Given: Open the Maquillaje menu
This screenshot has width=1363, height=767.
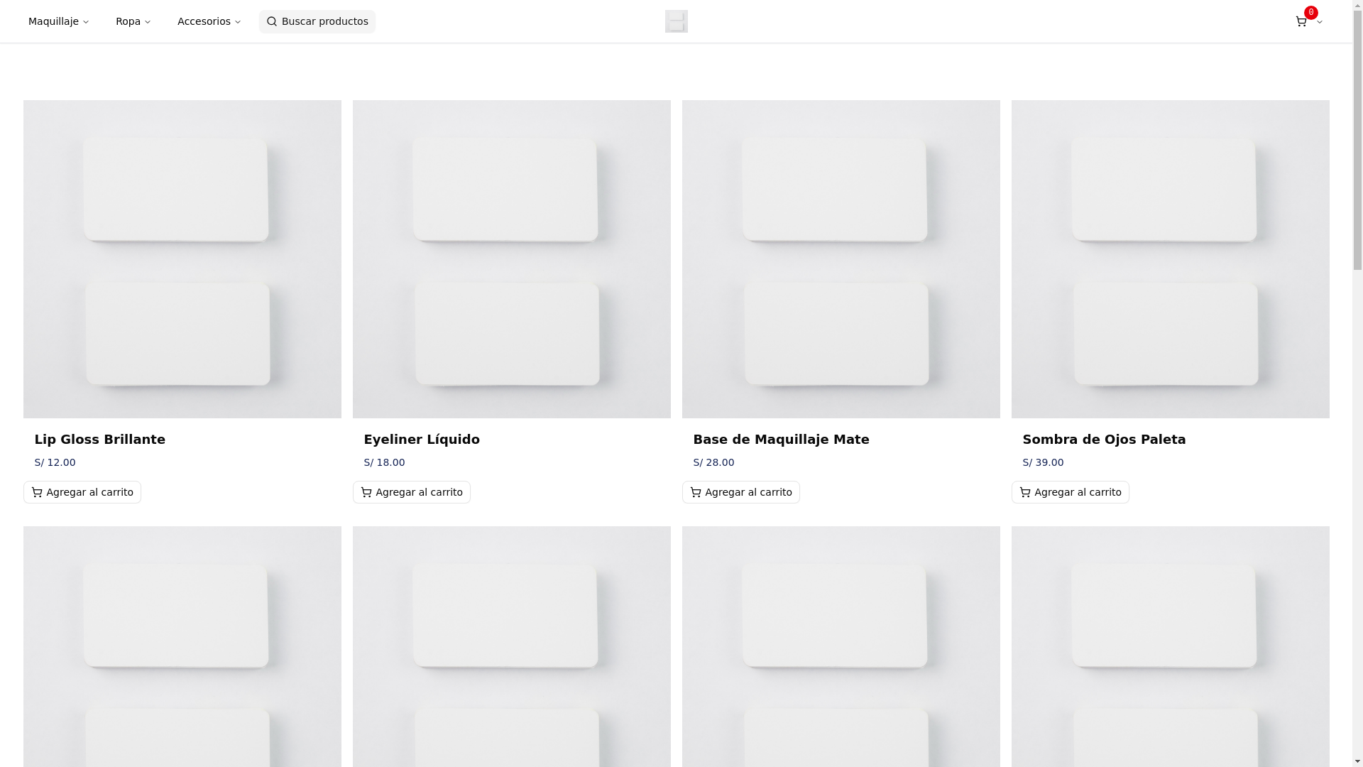Looking at the screenshot, I should coord(59,21).
